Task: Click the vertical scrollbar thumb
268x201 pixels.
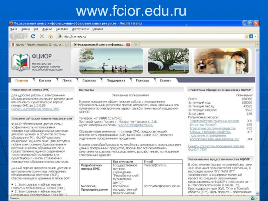Action: (x=257, y=87)
